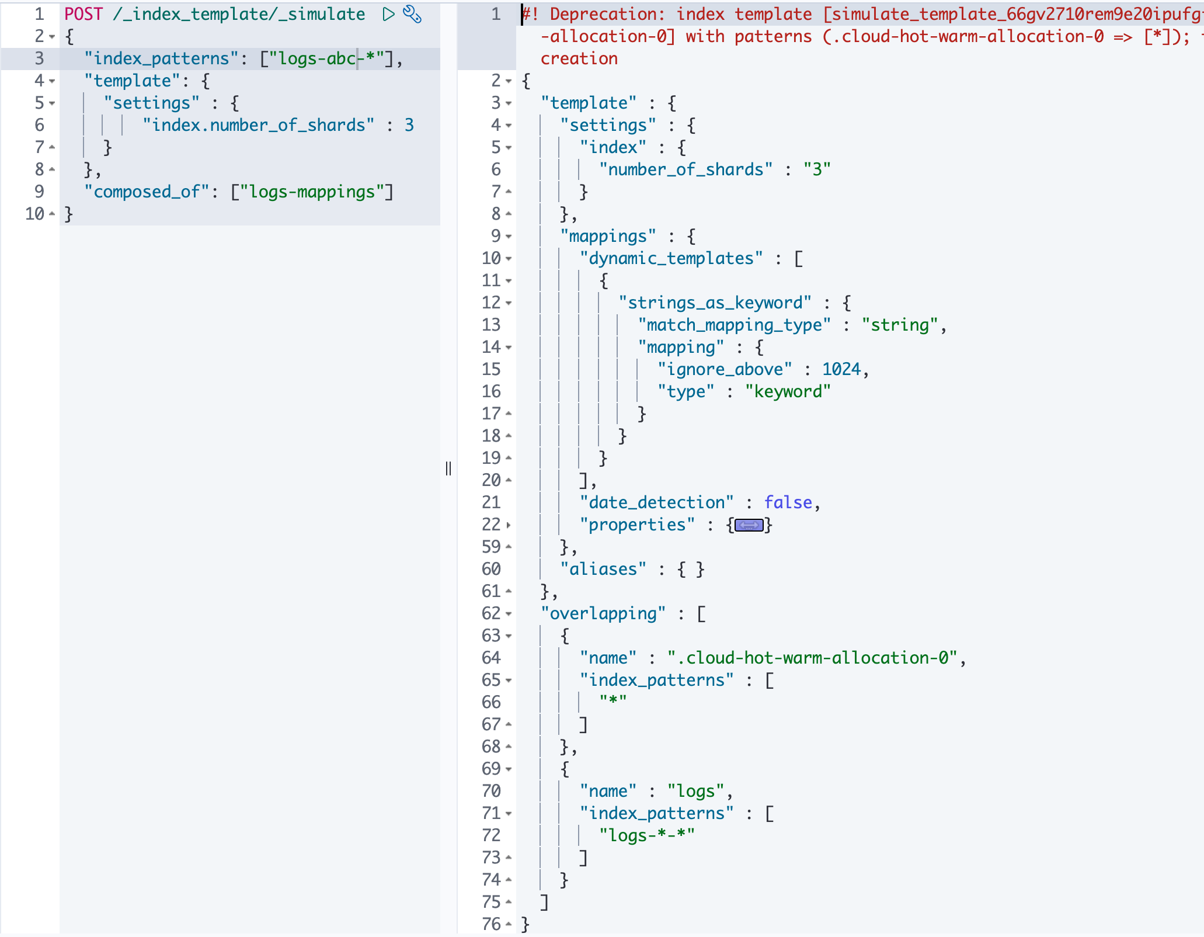Fold the index_patterns array at line 71
Viewport: 1204px width, 937px height.
509,814
